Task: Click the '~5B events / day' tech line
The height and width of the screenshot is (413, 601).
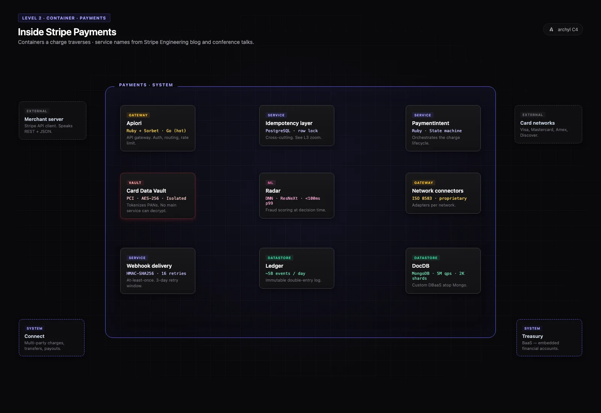Action: tap(285, 273)
